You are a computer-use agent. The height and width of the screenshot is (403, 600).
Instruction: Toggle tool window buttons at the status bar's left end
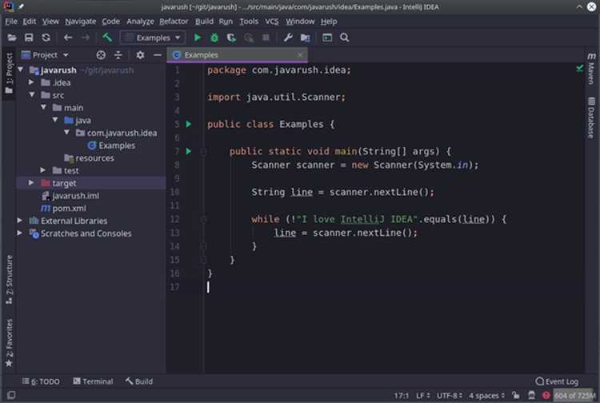pyautogui.click(x=11, y=395)
